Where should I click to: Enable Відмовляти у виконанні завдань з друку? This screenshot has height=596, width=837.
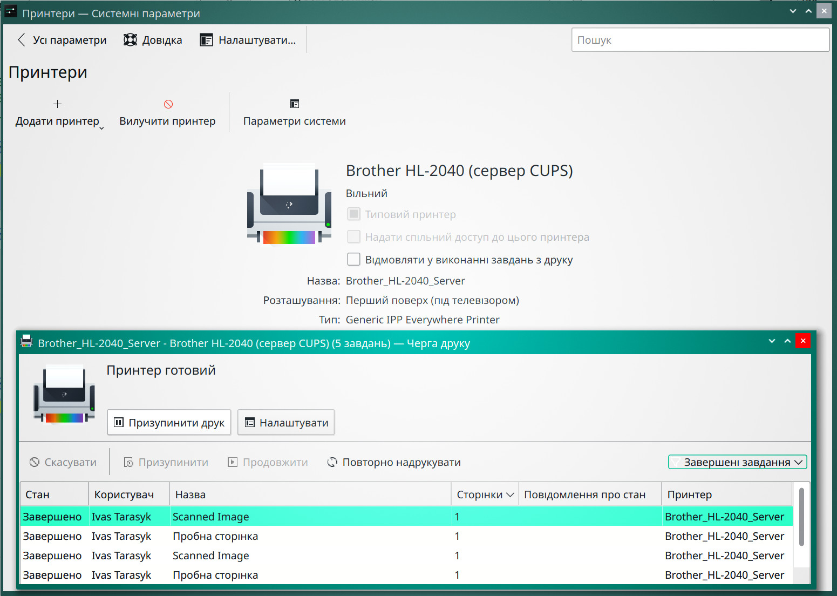(x=353, y=260)
